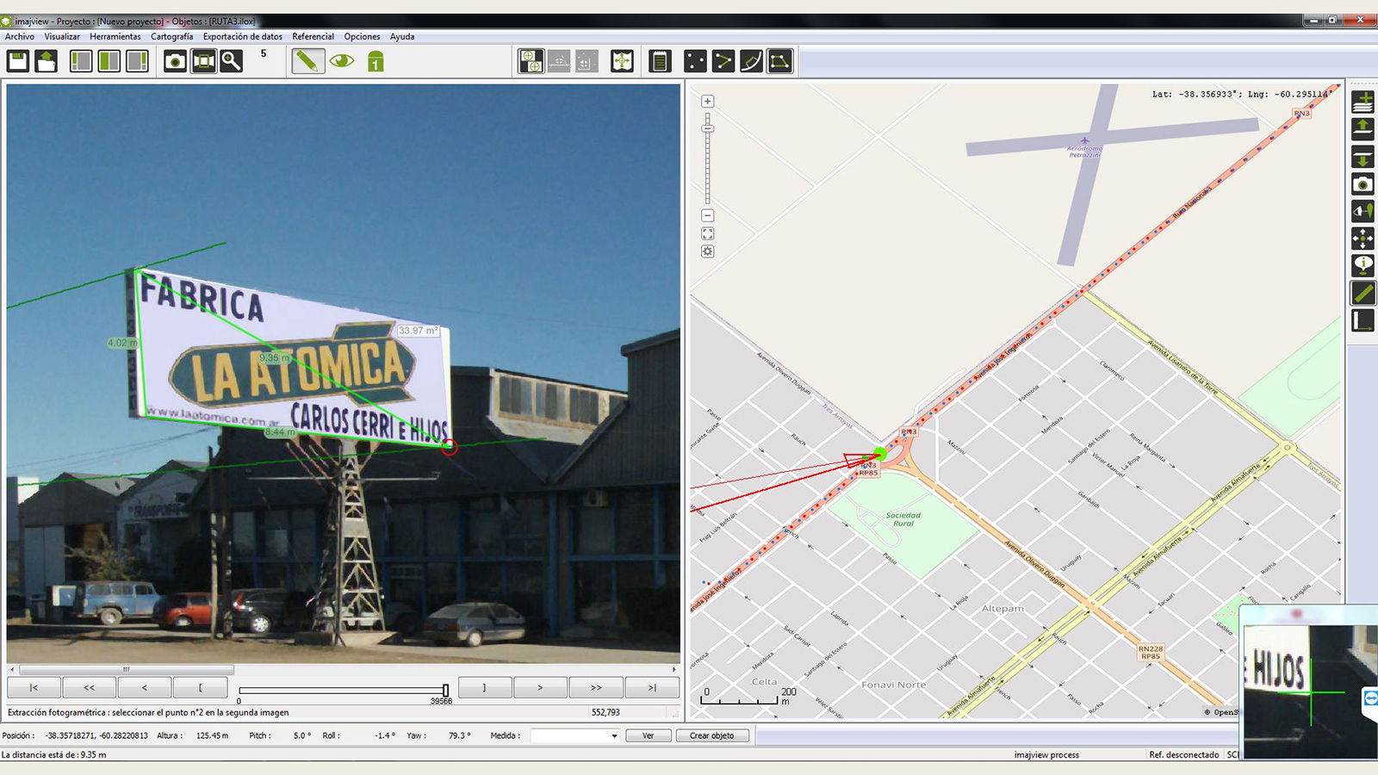This screenshot has width=1378, height=775.
Task: Open the notepad list icon
Action: pos(660,61)
